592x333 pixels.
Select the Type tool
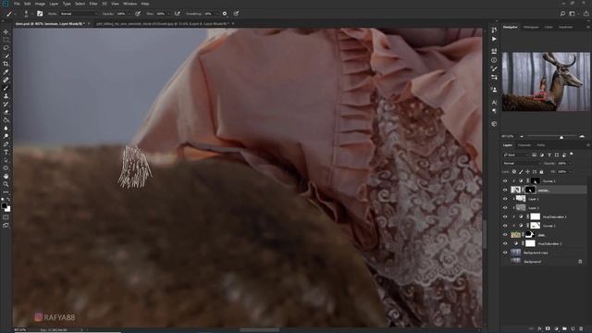(x=6, y=152)
